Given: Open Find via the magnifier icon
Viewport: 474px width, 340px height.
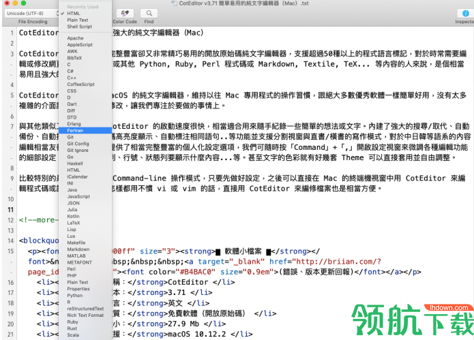Looking at the screenshot, I should 149,13.
